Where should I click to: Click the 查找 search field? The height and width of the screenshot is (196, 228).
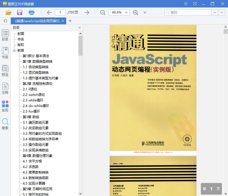[x=188, y=12]
